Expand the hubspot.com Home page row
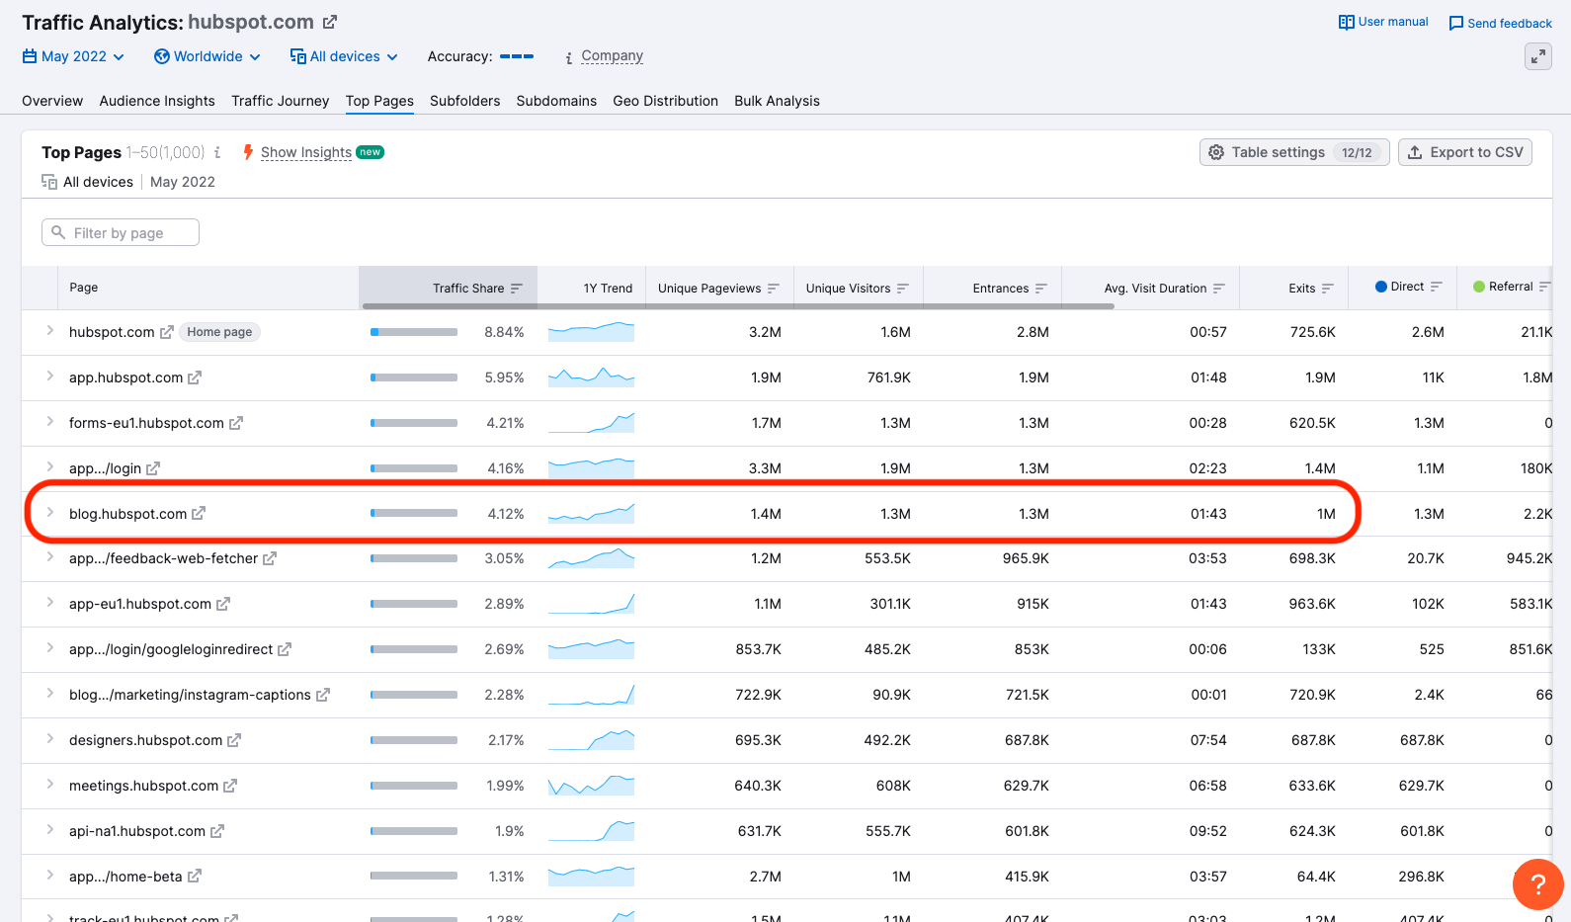This screenshot has height=922, width=1571. (50, 331)
